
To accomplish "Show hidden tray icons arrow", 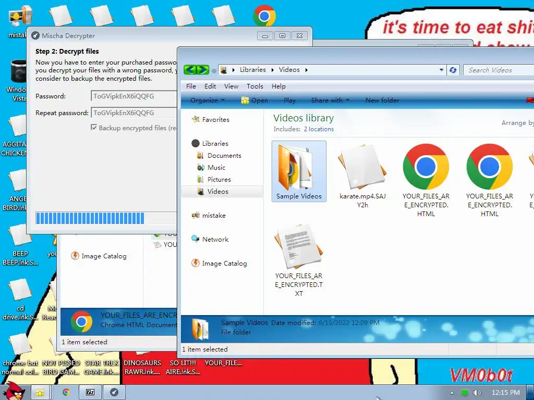I will click(x=452, y=393).
